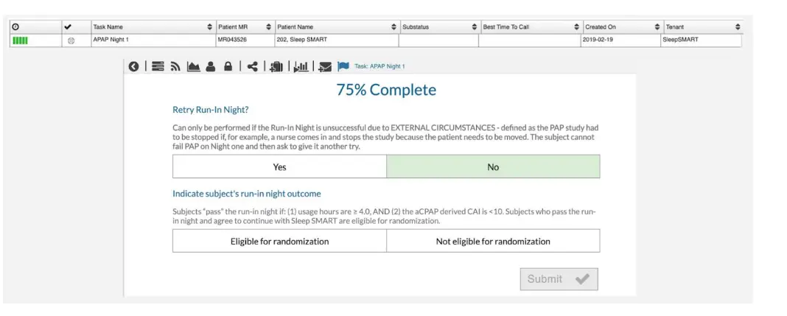
Task: Open the server list icon in toolbar
Action: (158, 66)
